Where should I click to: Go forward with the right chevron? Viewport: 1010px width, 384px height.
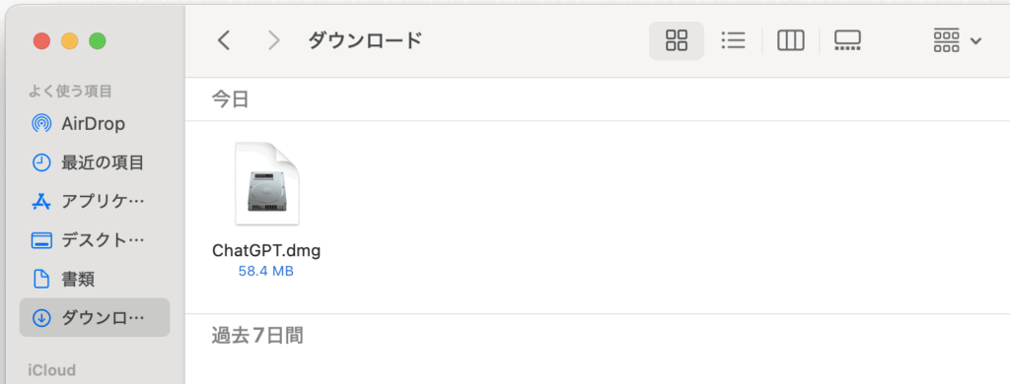[x=274, y=41]
